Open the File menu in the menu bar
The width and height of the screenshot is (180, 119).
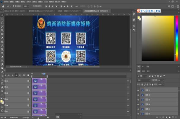(6, 2)
